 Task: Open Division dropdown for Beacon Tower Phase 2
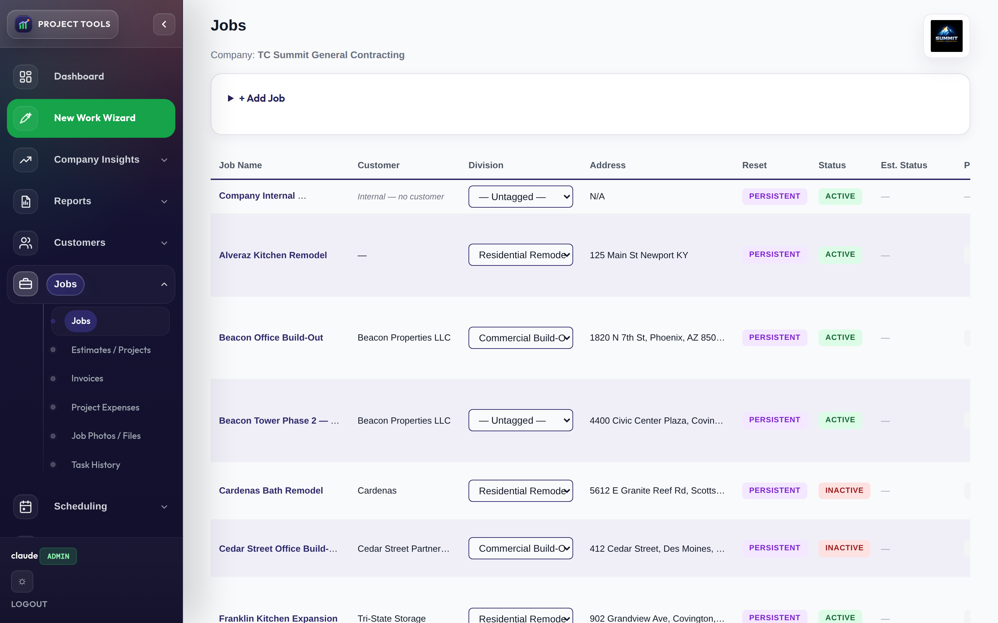tap(520, 420)
